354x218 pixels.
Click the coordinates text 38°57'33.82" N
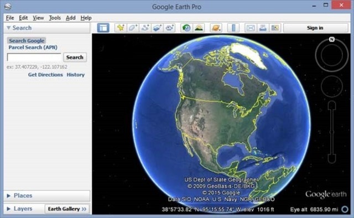tap(181, 209)
